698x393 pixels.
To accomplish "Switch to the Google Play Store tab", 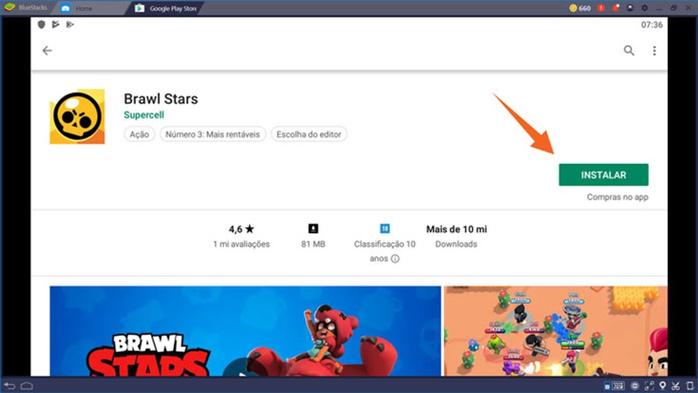I will coord(165,8).
